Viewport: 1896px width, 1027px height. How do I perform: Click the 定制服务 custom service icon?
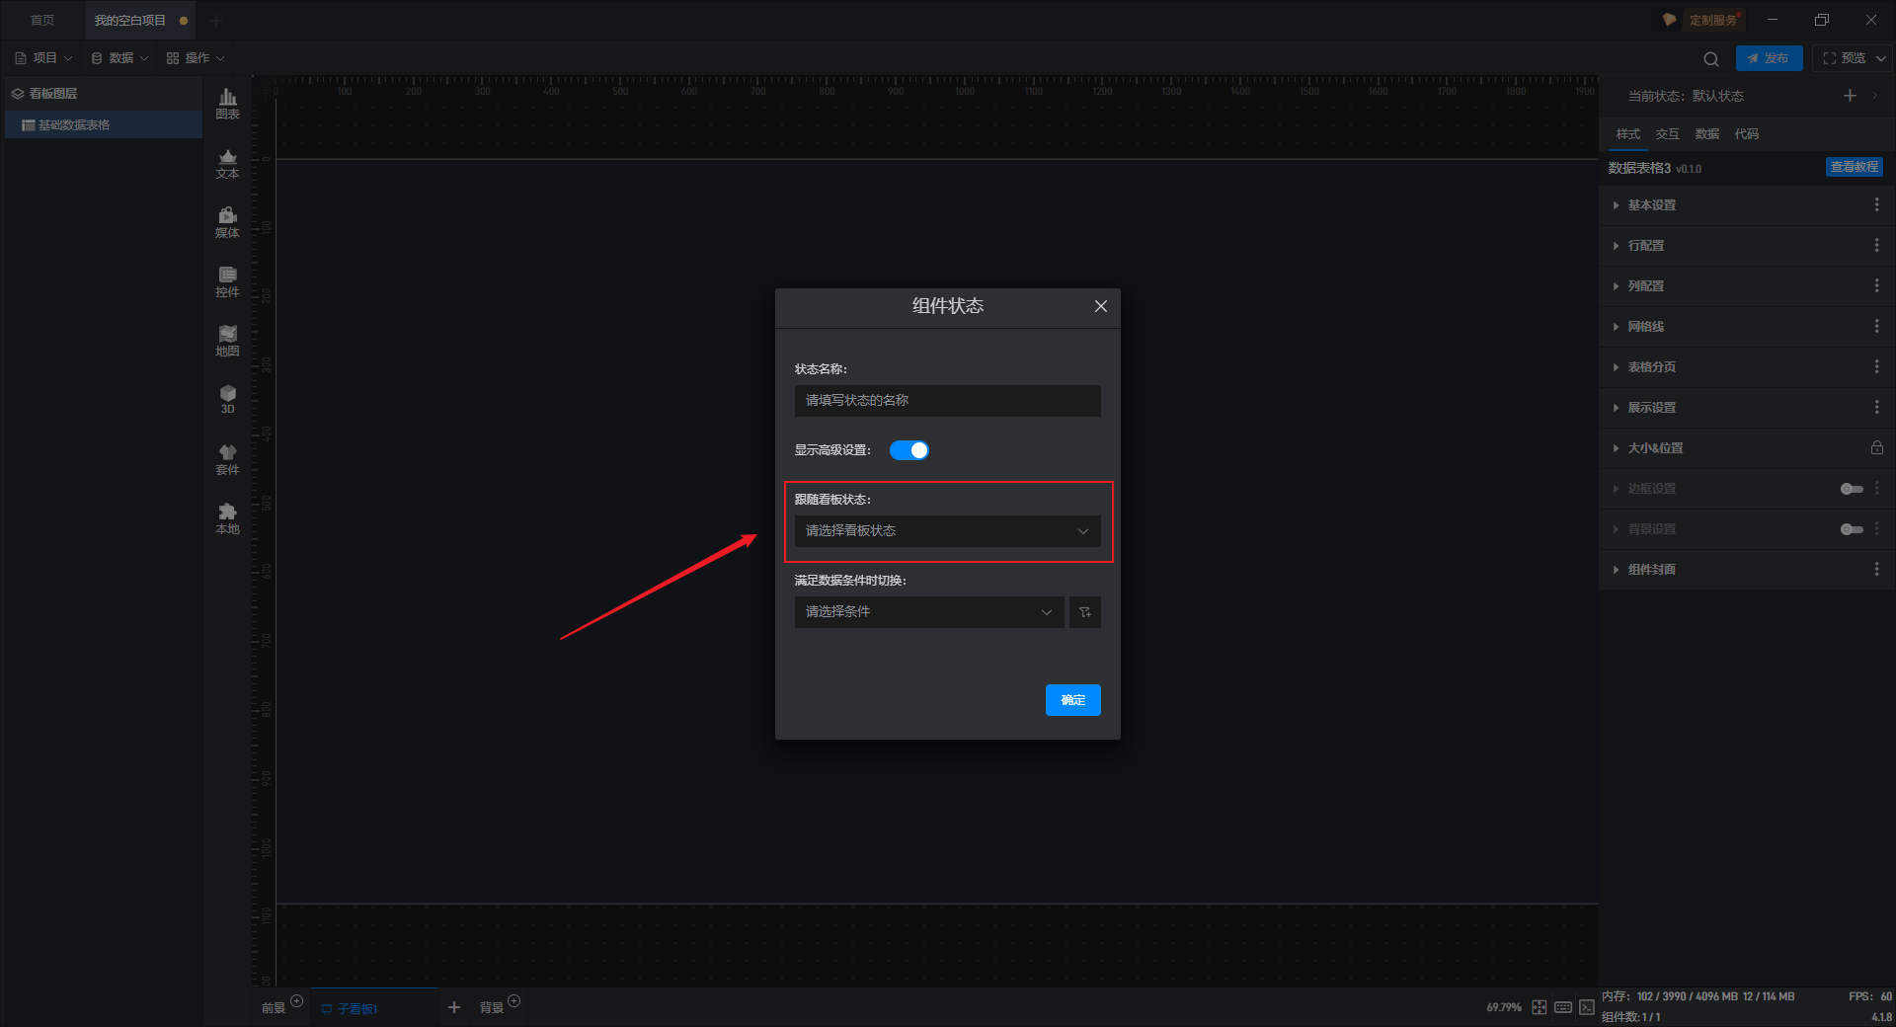click(1669, 20)
